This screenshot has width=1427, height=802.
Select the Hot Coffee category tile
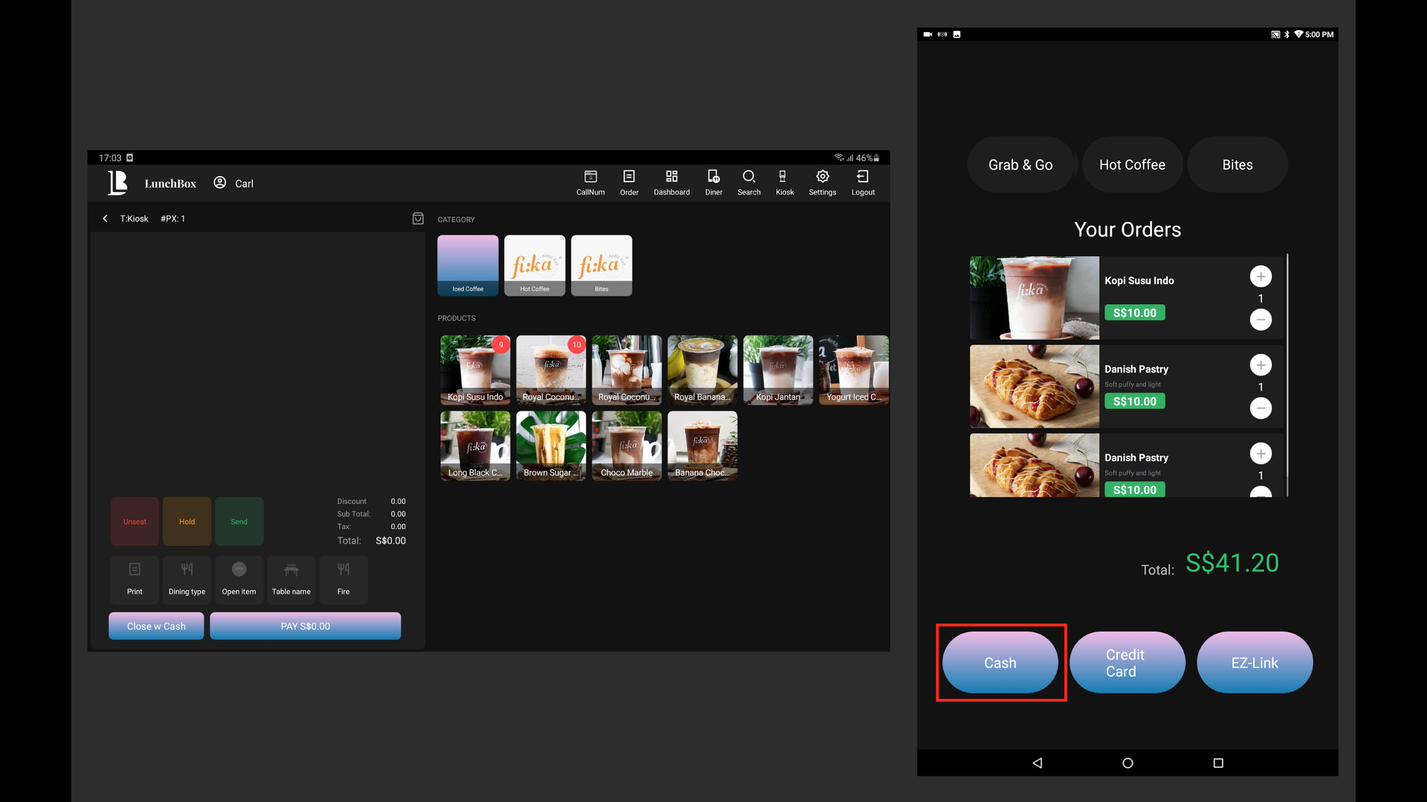tap(534, 265)
